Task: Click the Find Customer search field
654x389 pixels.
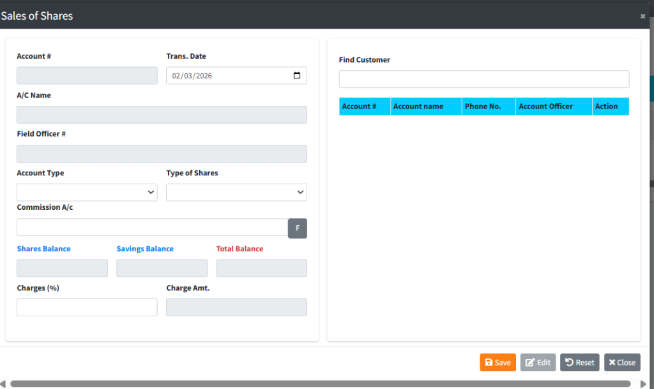Action: click(483, 79)
